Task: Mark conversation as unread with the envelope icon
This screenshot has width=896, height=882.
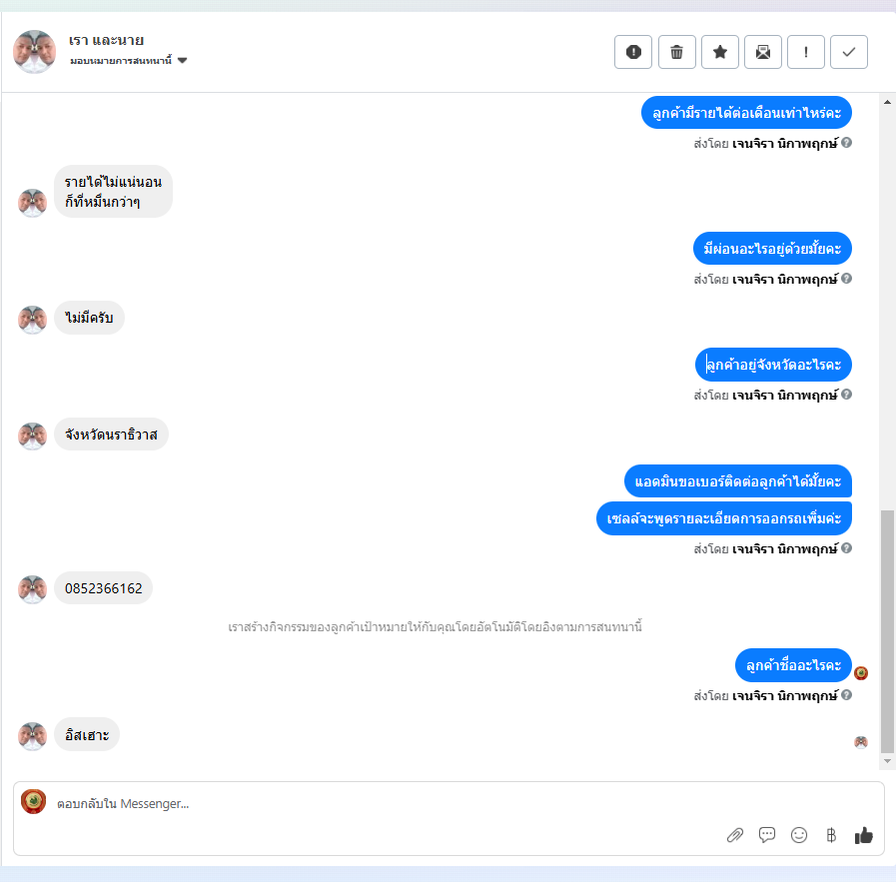Action: [763, 52]
